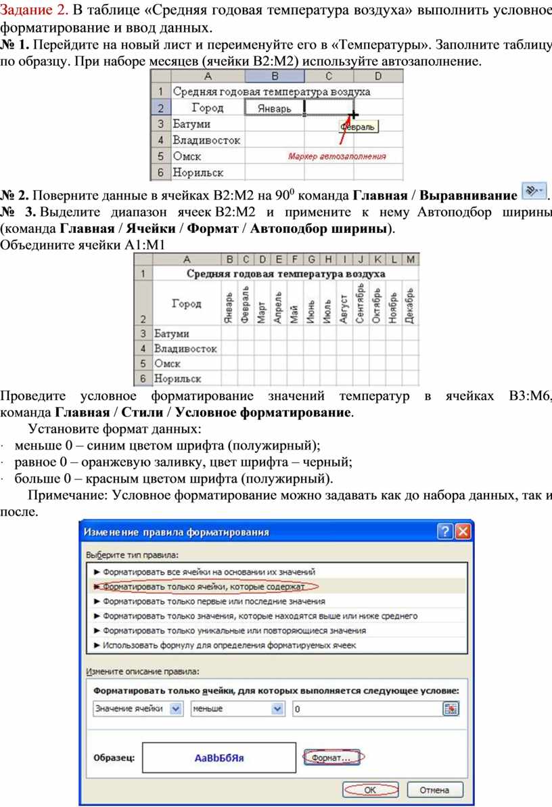The width and height of the screenshot is (552, 807).
Task: Click rotated Сентябрь header in second table
Action: 361,303
